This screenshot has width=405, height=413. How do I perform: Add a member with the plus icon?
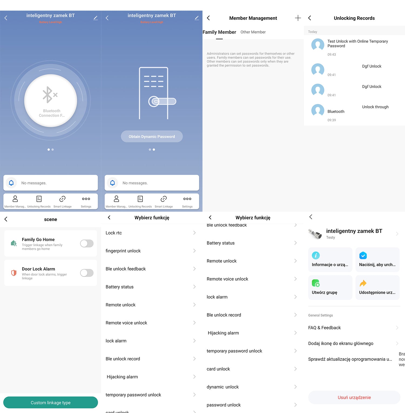(298, 18)
